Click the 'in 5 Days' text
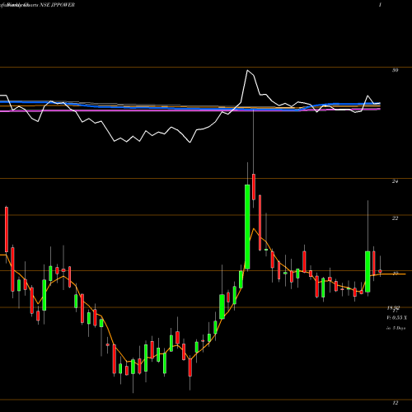 pos(396,328)
